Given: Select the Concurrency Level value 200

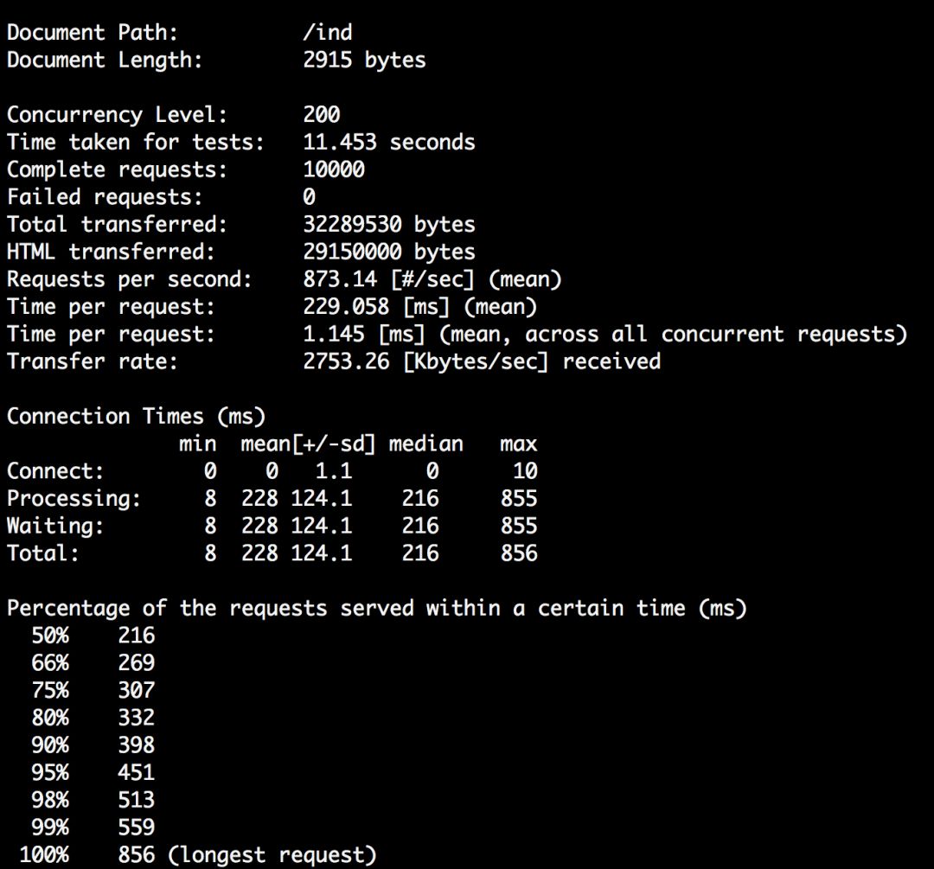Looking at the screenshot, I should coord(322,115).
